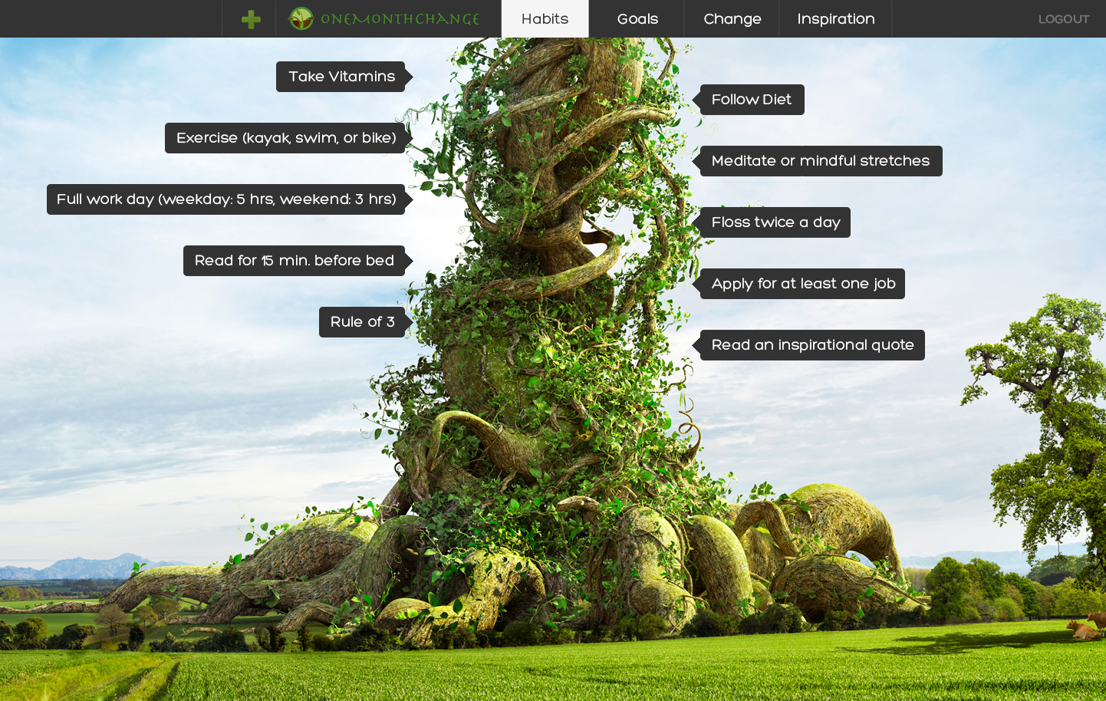Open the Goals tab

[x=637, y=19]
